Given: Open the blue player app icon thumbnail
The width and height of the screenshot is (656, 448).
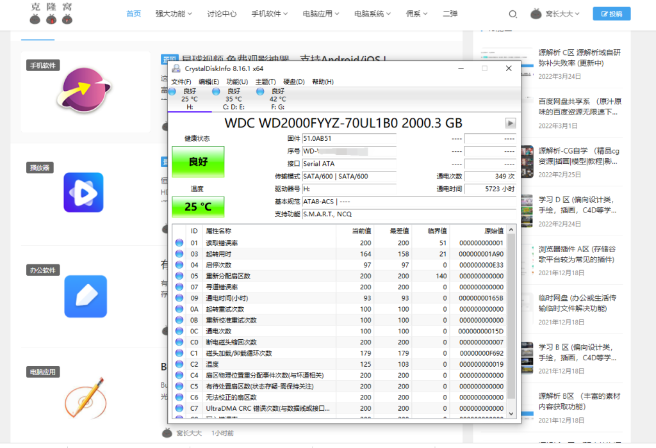Looking at the screenshot, I should point(83,192).
